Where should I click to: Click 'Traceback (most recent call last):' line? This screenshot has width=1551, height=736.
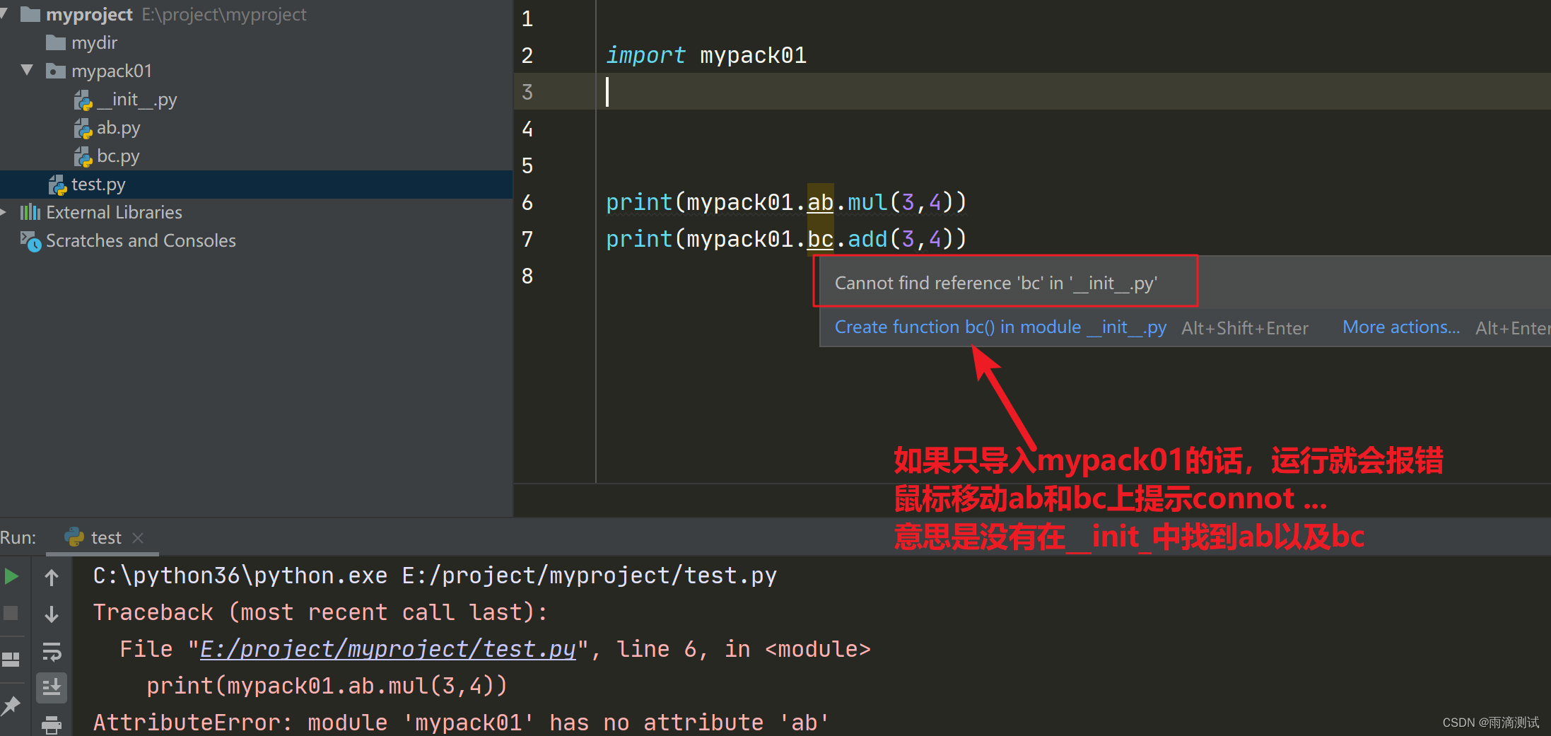click(320, 612)
